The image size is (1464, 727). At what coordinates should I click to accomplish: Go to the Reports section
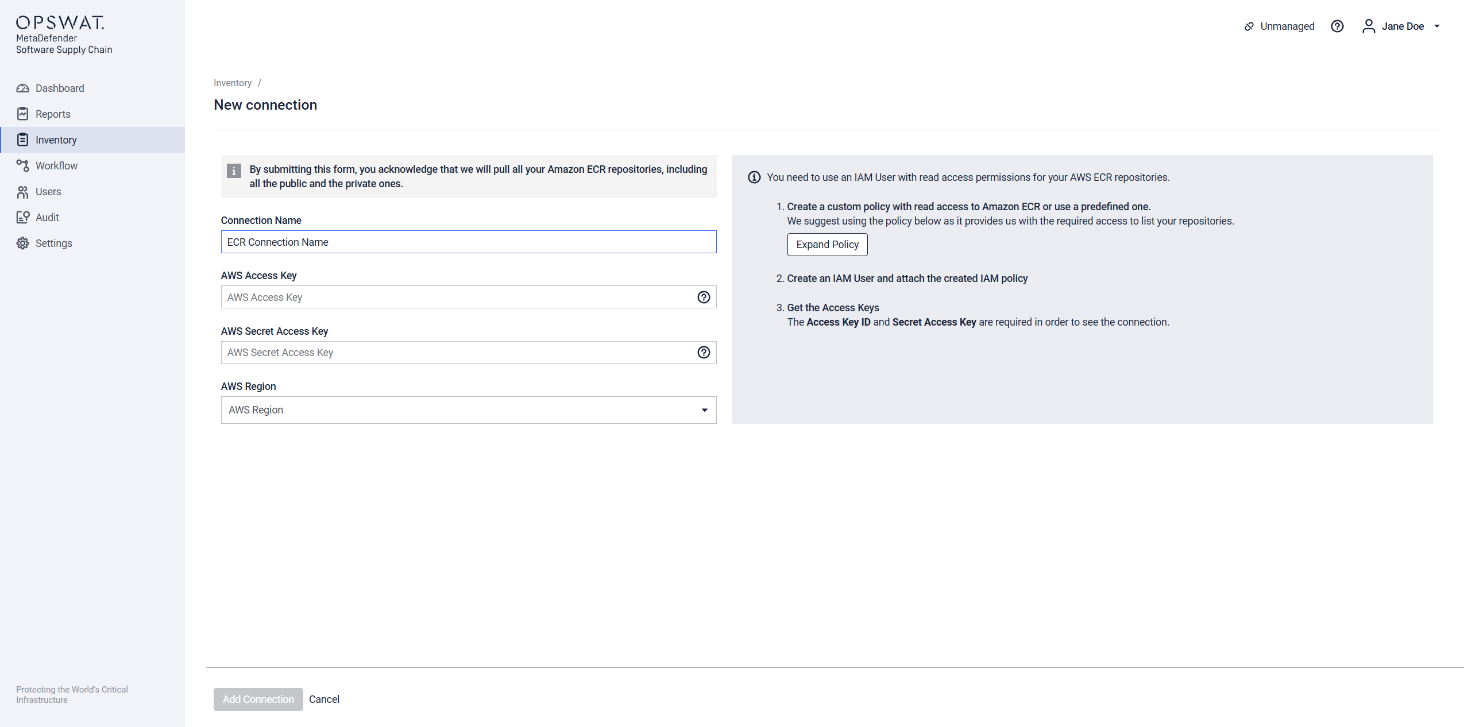point(92,114)
